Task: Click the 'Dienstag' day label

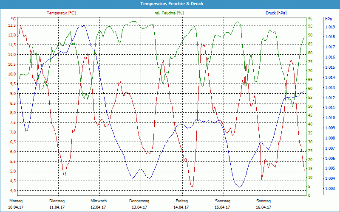Action: pos(57,201)
